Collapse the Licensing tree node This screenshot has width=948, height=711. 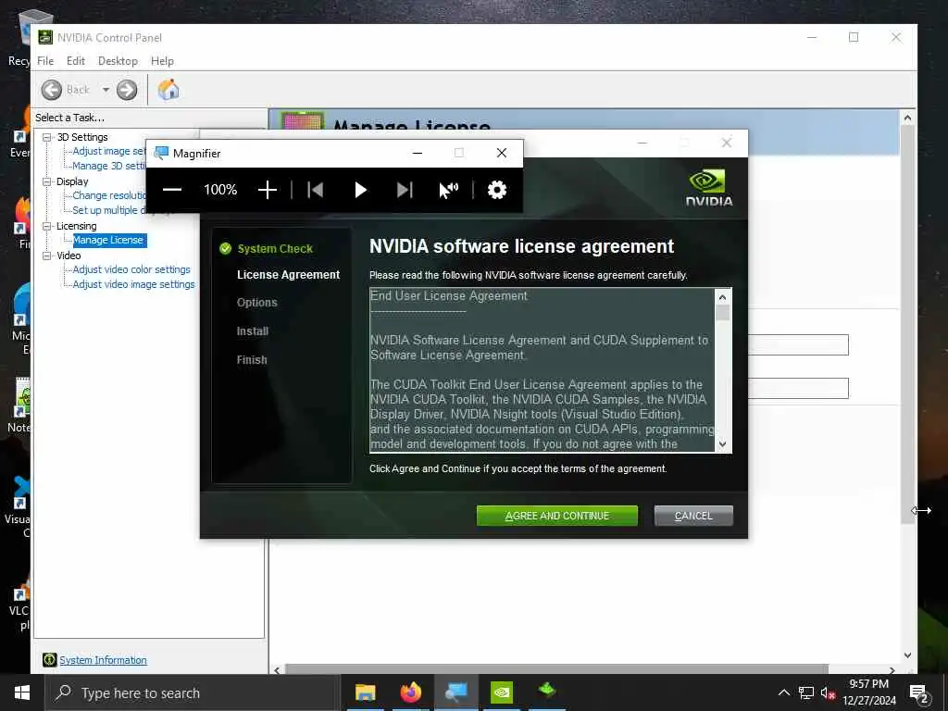[46, 226]
